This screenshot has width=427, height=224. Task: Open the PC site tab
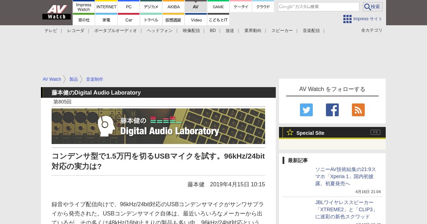point(129,6)
